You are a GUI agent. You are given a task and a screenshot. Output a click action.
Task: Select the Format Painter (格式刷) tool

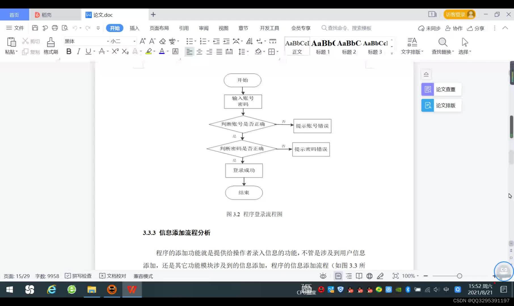[x=51, y=45]
